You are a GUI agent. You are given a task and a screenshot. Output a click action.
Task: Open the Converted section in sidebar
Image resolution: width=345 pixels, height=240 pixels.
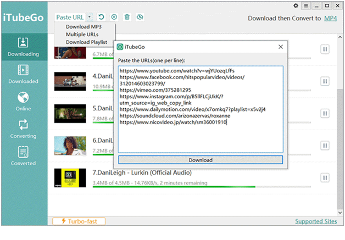[23, 156]
